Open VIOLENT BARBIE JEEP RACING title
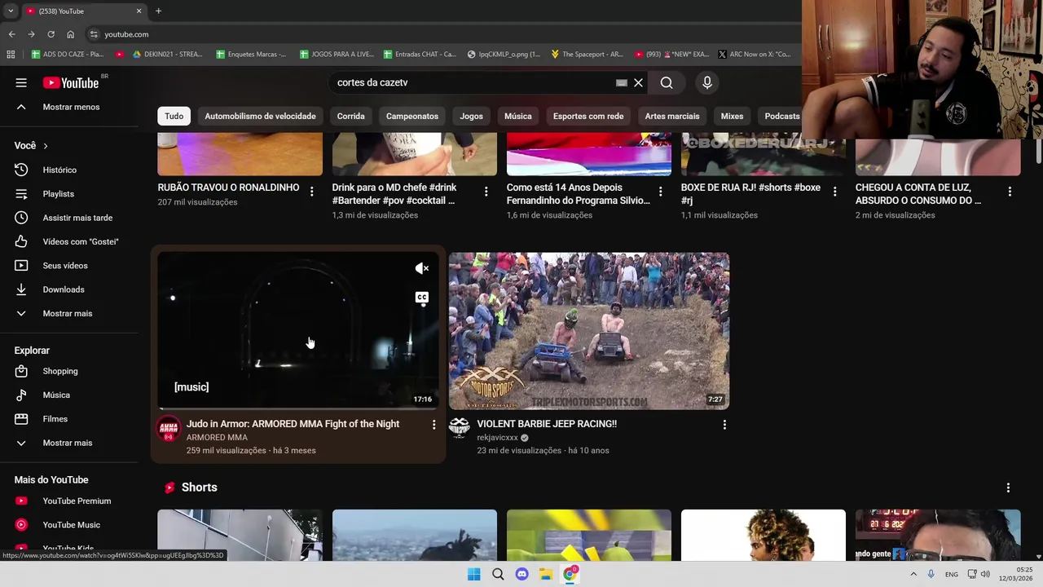Viewport: 1043px width, 587px height. pos(547,424)
